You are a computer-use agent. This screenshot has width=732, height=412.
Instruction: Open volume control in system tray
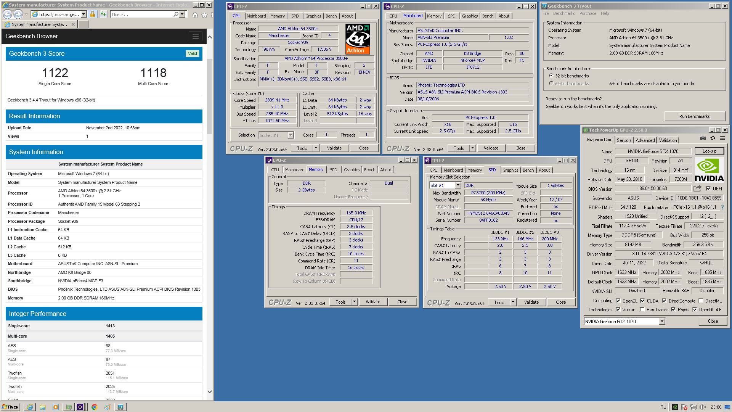click(703, 407)
